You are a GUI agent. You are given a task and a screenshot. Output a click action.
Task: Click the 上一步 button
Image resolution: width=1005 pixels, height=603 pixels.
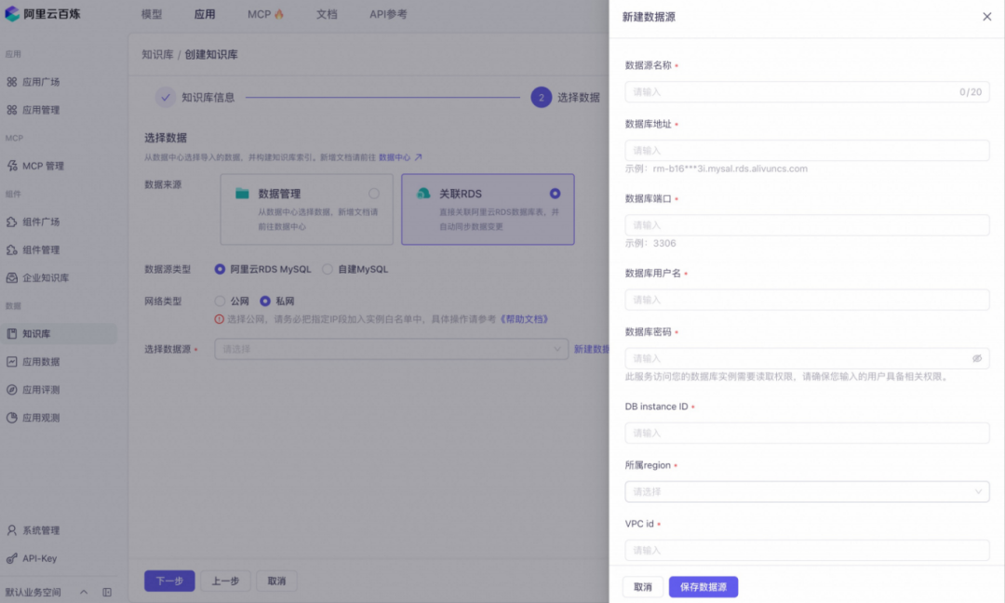[x=225, y=582]
